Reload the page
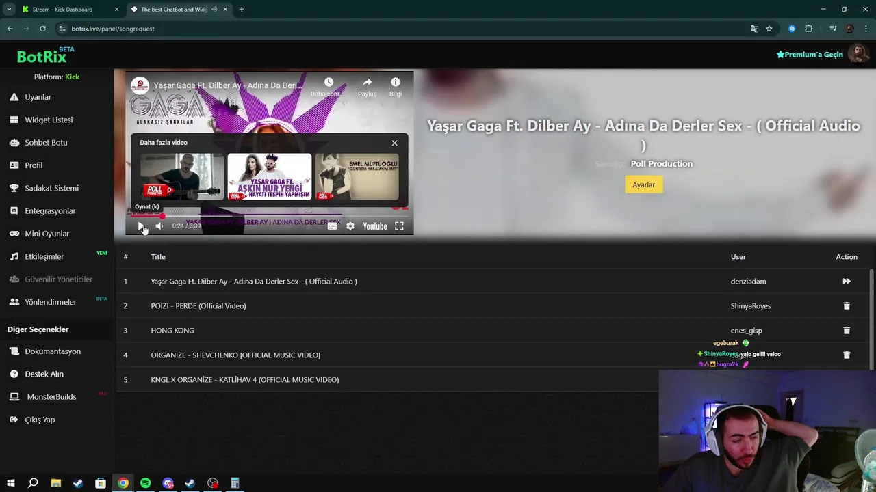Viewport: 876px width, 492px height. (x=42, y=29)
